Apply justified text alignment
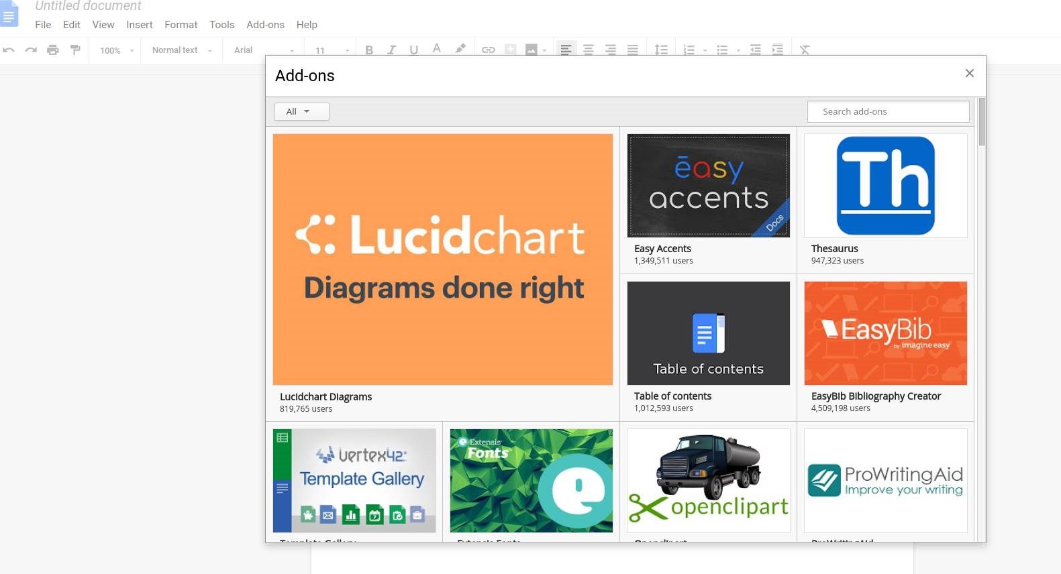This screenshot has height=574, width=1061. pyautogui.click(x=633, y=50)
